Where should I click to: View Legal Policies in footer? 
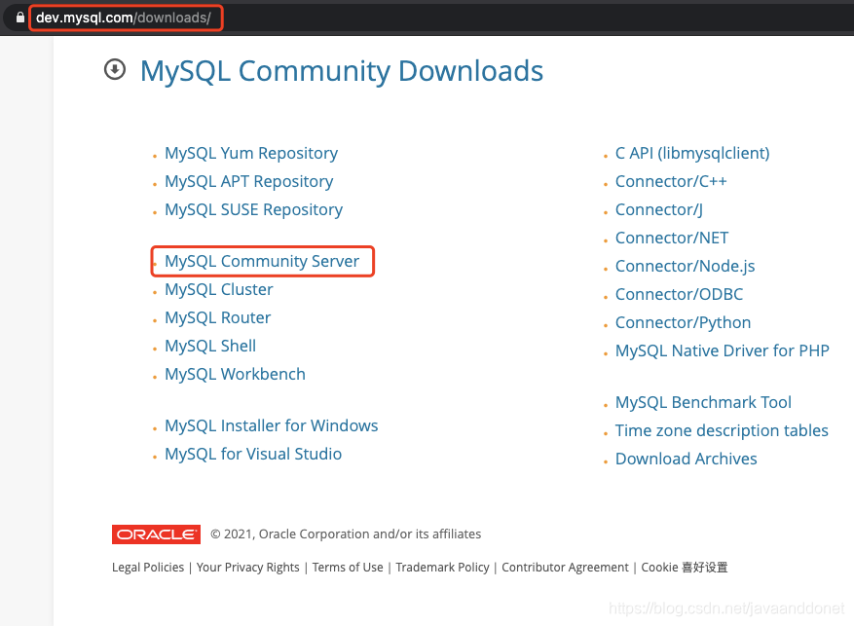(x=148, y=568)
